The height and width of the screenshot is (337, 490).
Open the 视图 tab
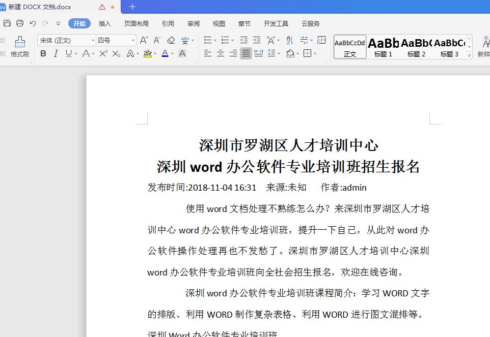pyautogui.click(x=219, y=24)
